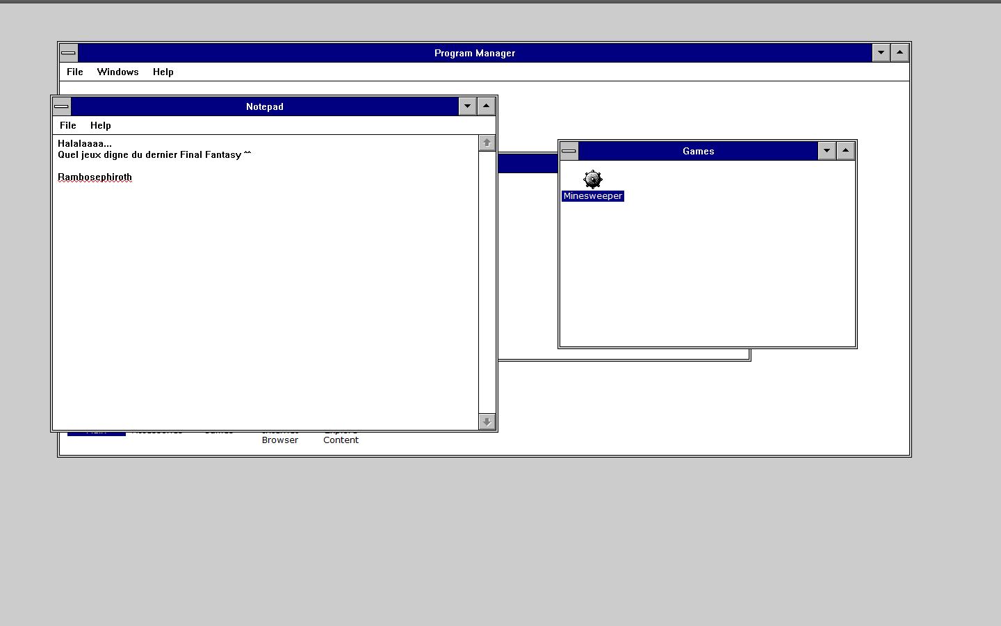This screenshot has width=1001, height=626.
Task: Open the Games window control menu box
Action: point(569,151)
